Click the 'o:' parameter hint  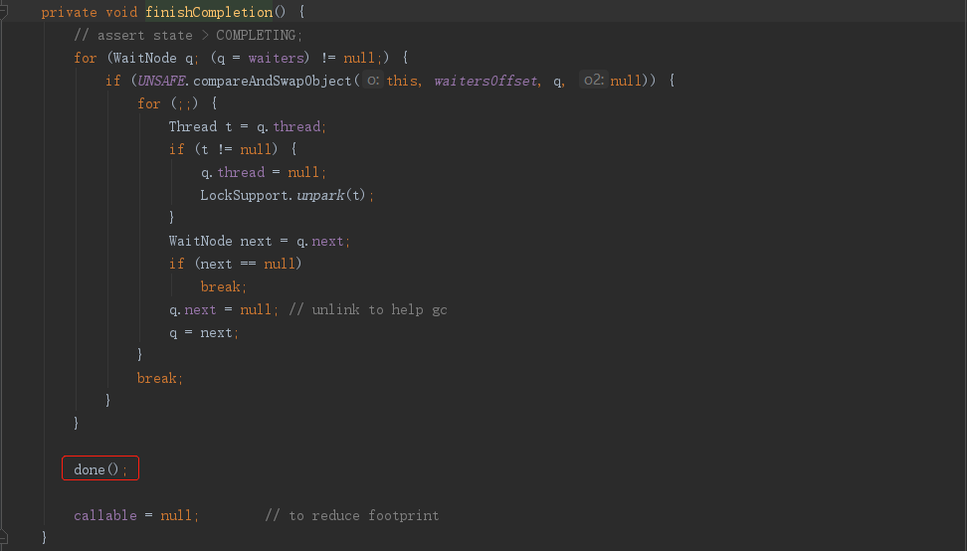pos(372,81)
